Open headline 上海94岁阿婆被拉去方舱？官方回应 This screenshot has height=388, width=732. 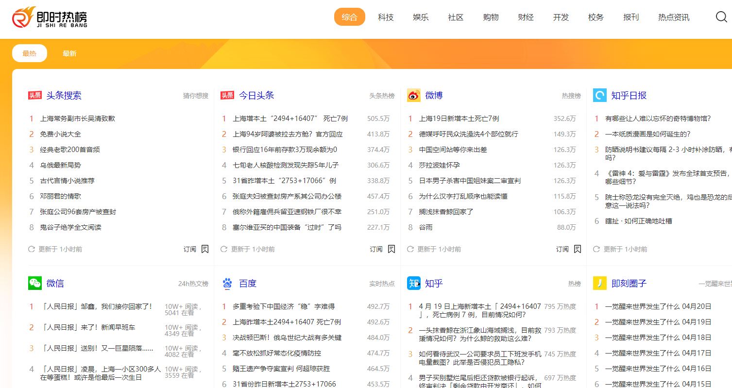[288, 134]
